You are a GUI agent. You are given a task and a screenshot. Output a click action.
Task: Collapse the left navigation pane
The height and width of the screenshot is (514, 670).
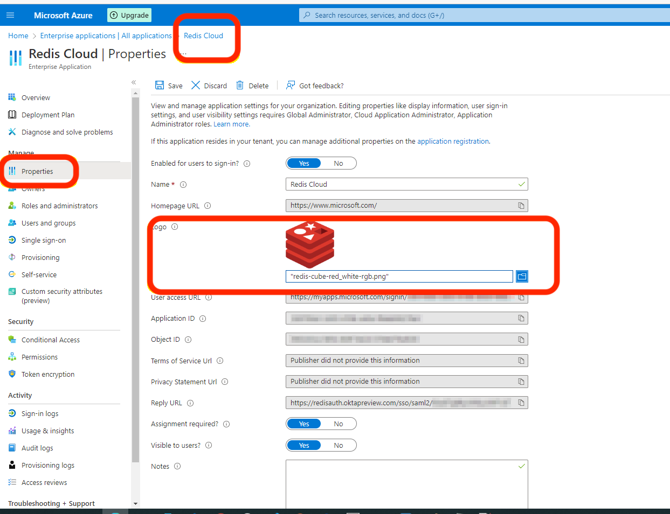(134, 82)
